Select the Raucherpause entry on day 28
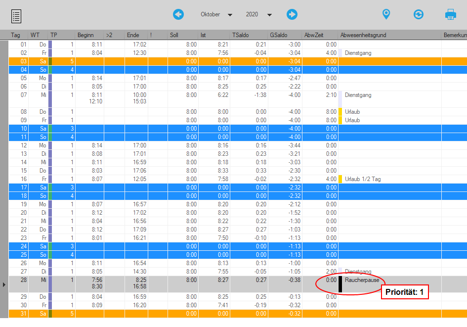467x327 pixels. pyautogui.click(x=362, y=280)
